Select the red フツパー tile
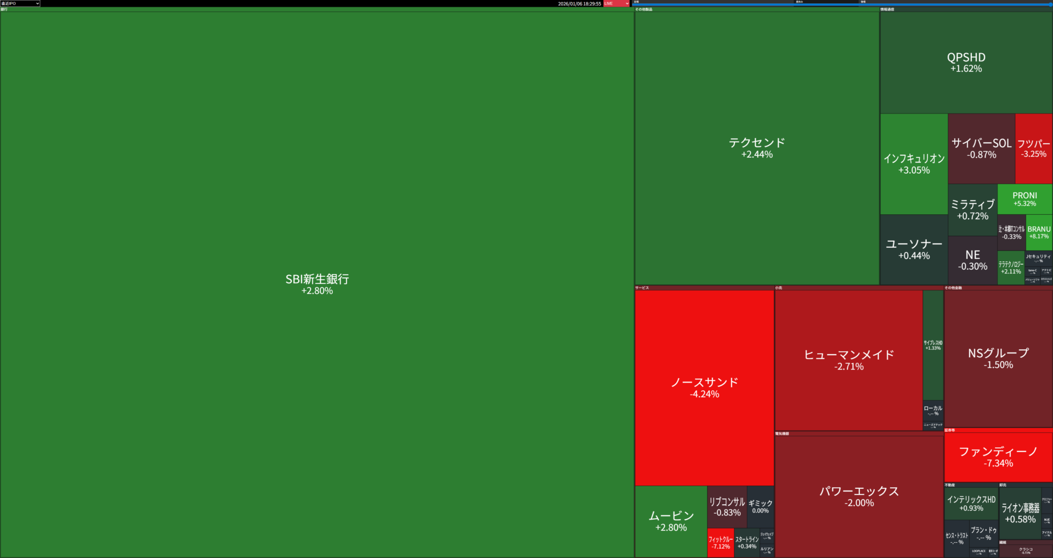The width and height of the screenshot is (1053, 558). coord(1033,149)
